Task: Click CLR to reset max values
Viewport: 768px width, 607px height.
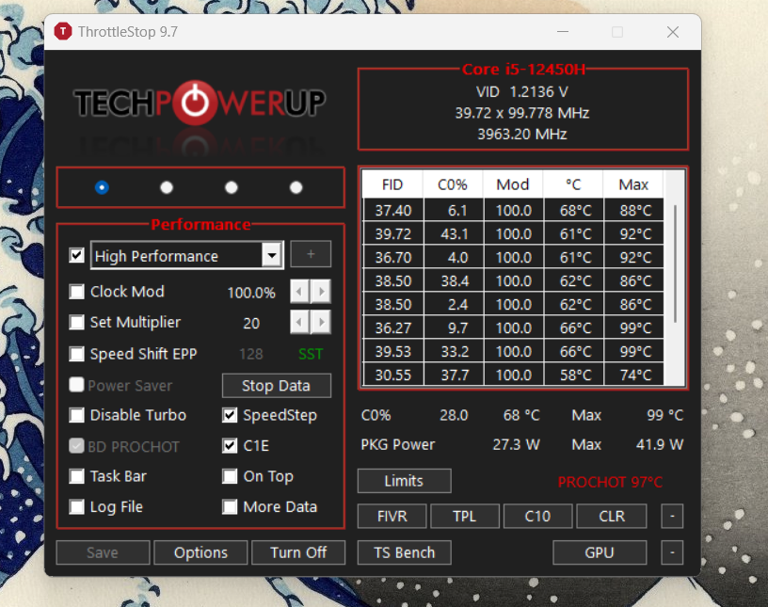Action: 612,516
